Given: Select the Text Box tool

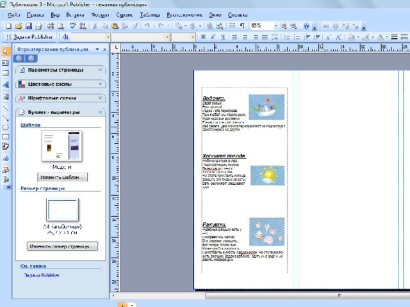Looking at the screenshot, I should tap(6, 63).
